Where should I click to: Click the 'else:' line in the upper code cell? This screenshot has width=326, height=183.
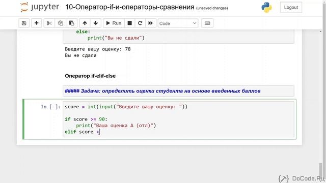tap(83, 32)
